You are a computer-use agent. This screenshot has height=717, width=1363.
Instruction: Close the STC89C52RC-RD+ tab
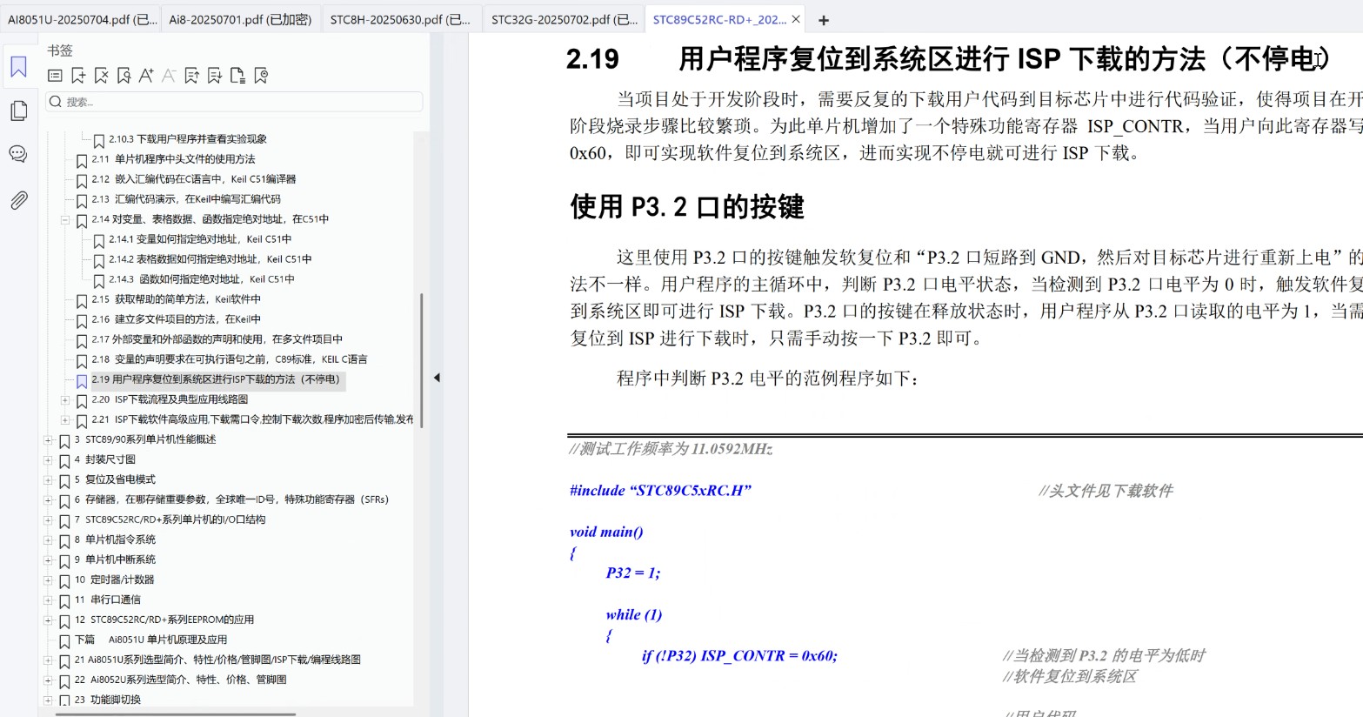(x=795, y=19)
